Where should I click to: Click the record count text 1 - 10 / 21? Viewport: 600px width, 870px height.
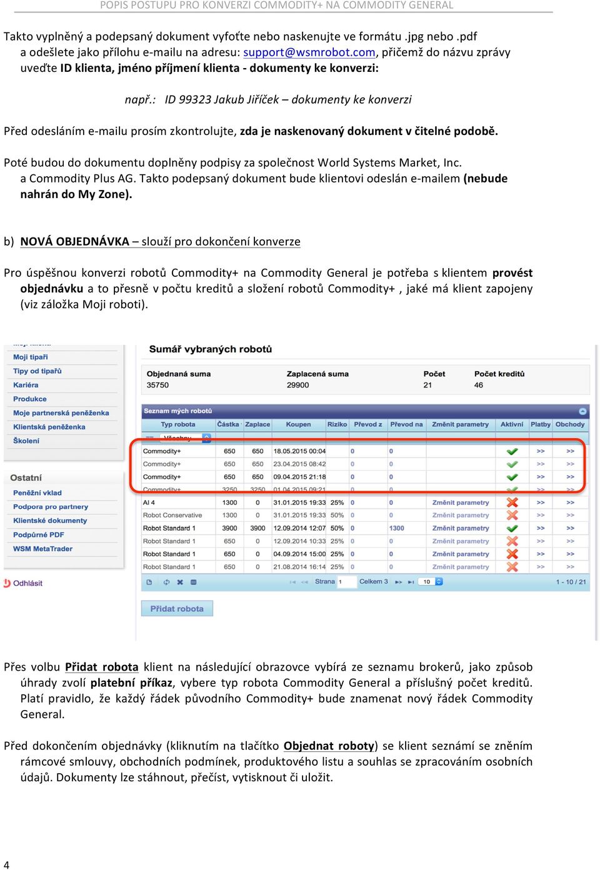coord(571,582)
